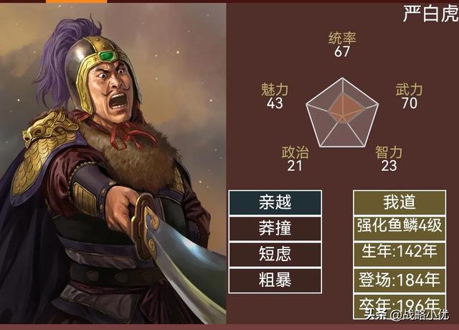Select the 亲越 trait box
This screenshot has height=330, width=459.
point(275,202)
